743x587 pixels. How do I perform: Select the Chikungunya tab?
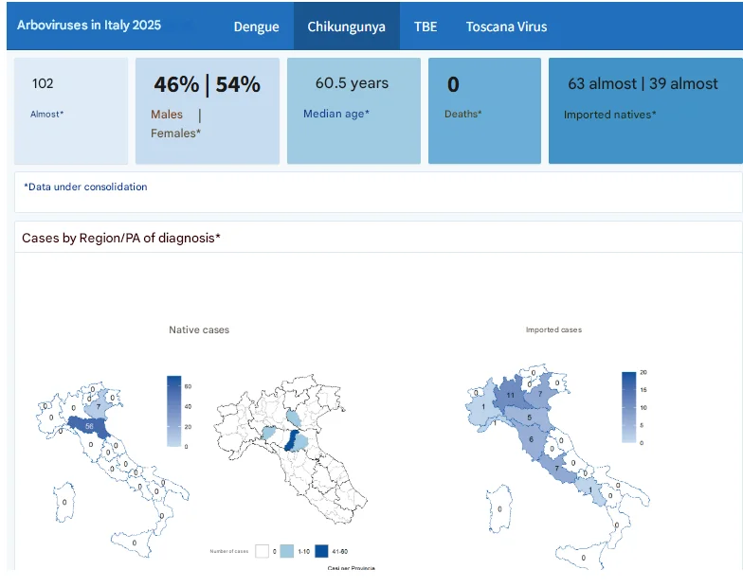[347, 27]
